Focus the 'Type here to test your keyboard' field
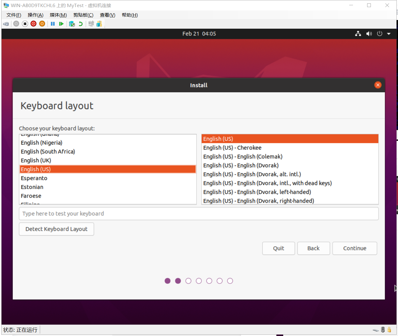This screenshot has width=398, height=336. 199,214
